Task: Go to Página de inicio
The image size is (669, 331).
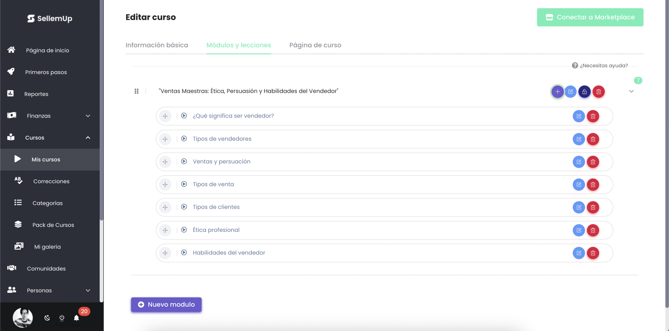Action: coord(50,50)
